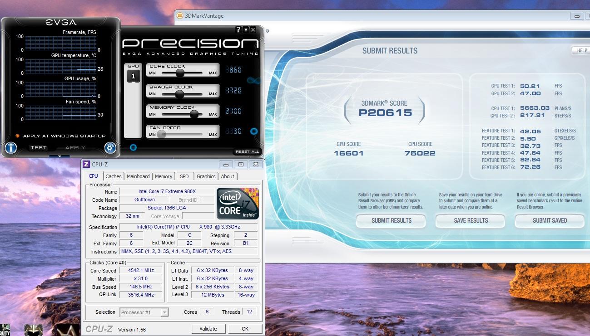Click the GPU Test 1 result 50.21
This screenshot has height=336, width=590.
pyautogui.click(x=530, y=86)
